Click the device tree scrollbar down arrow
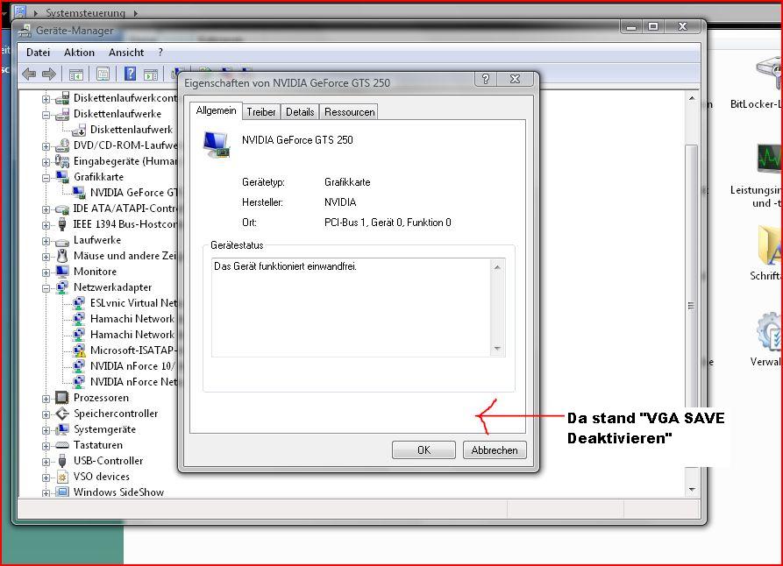The image size is (783, 566). pos(692,490)
